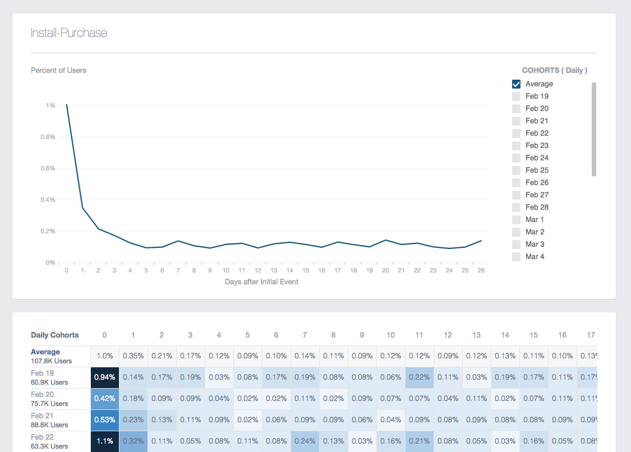Click the Daily Cohorts column header
The width and height of the screenshot is (631, 452).
(x=55, y=335)
